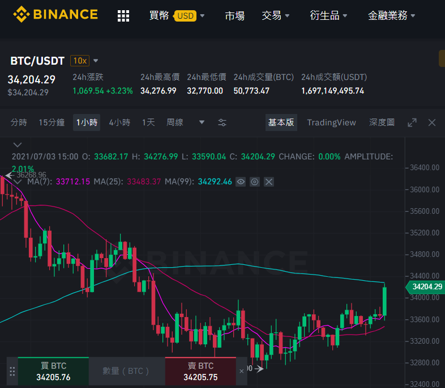Image resolution: width=445 pixels, height=388 pixels.
Task: Switch to TradingView chart
Action: [331, 123]
